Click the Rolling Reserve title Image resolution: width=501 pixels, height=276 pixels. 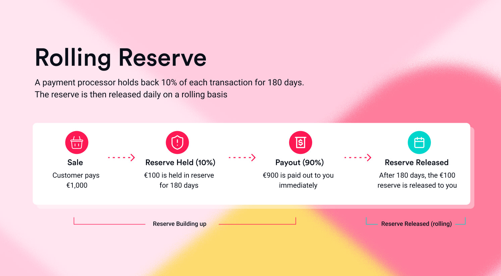pos(121,58)
